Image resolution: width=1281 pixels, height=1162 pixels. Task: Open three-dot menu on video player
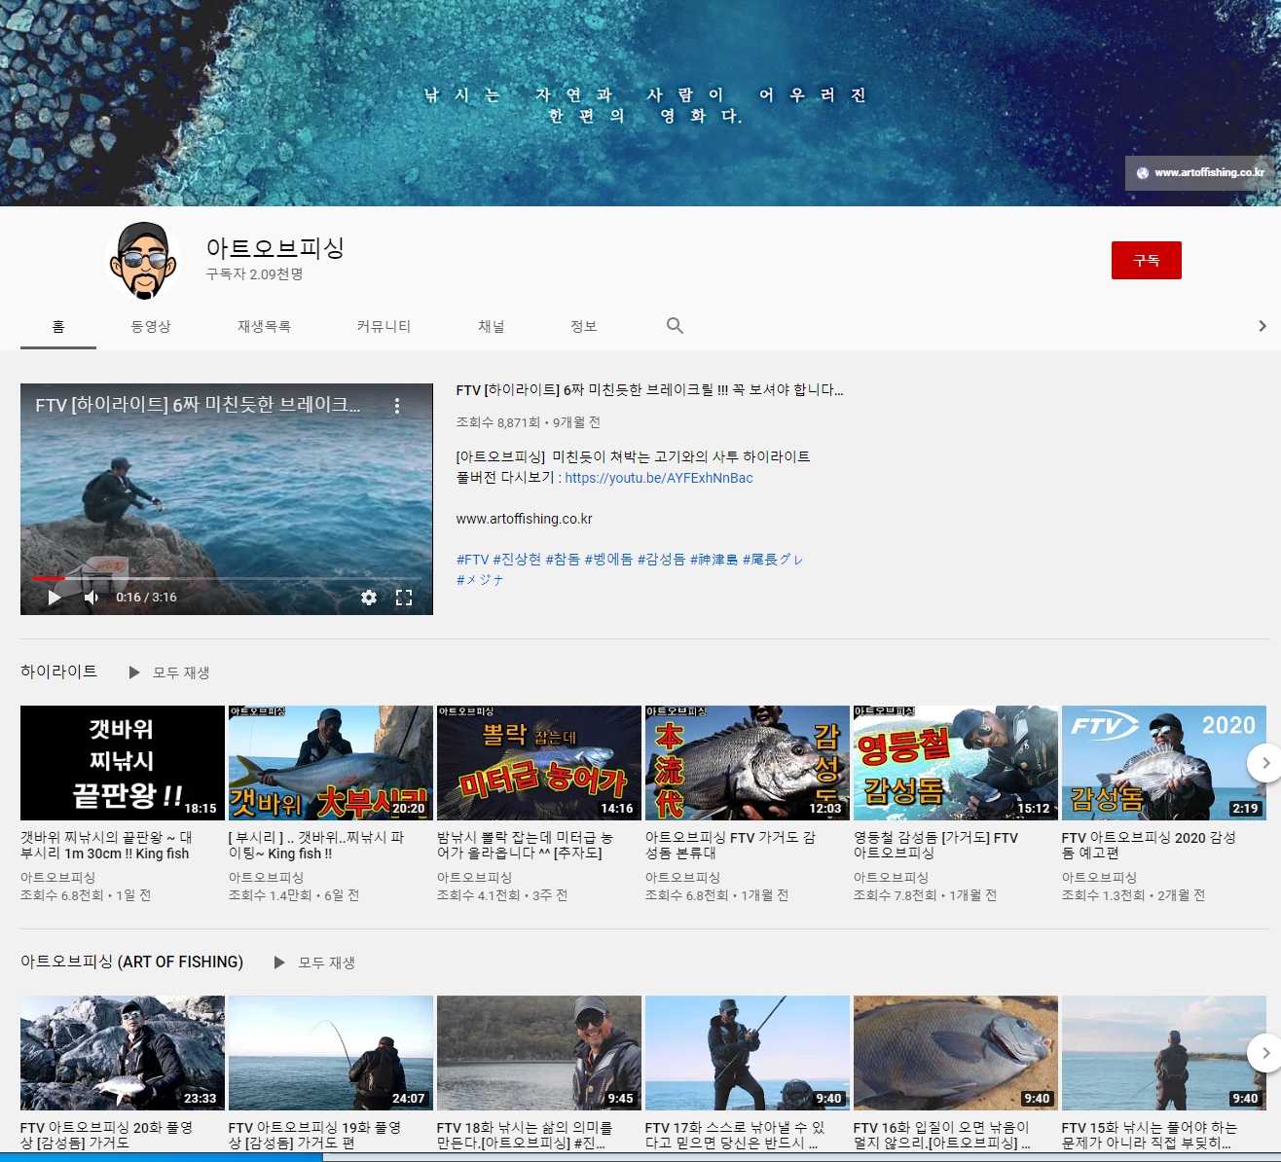click(x=397, y=406)
